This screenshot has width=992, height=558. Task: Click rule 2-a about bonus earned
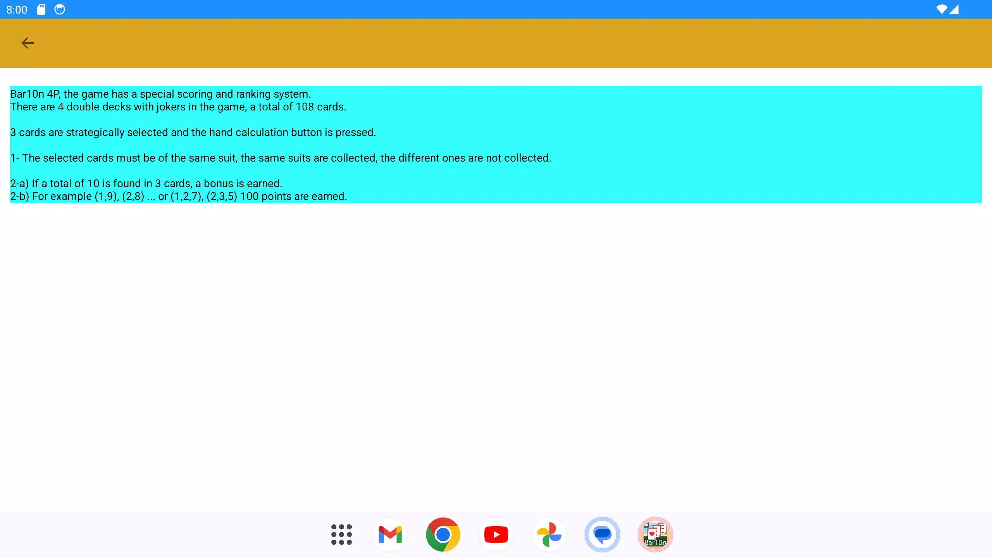tap(146, 184)
